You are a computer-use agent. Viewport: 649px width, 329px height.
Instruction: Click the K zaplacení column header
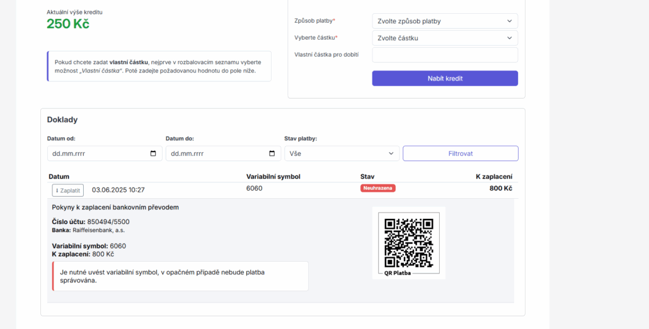point(493,177)
